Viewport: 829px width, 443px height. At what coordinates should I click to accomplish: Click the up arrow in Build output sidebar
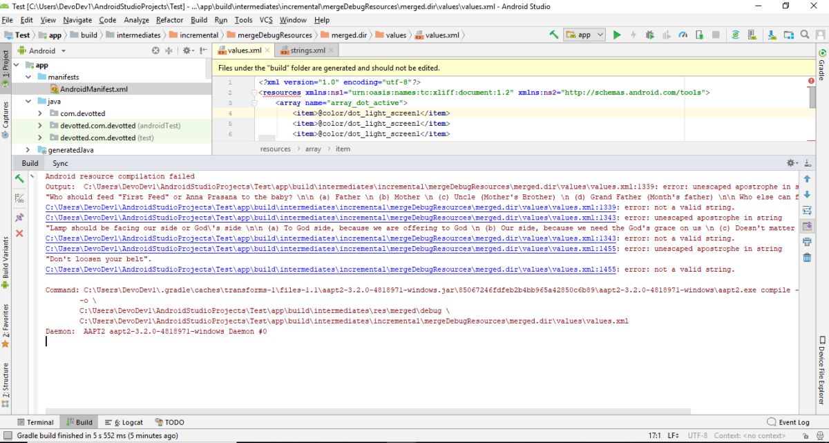click(806, 178)
